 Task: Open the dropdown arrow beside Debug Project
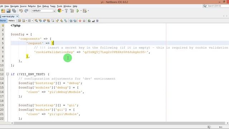pyautogui.click(x=88, y=11)
